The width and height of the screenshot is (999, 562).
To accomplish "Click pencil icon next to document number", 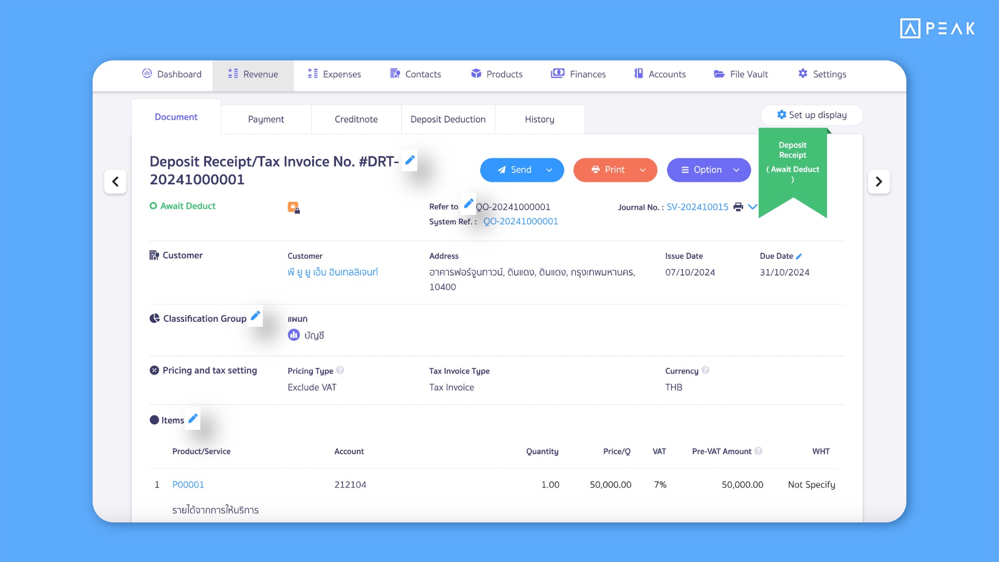I will coord(410,160).
